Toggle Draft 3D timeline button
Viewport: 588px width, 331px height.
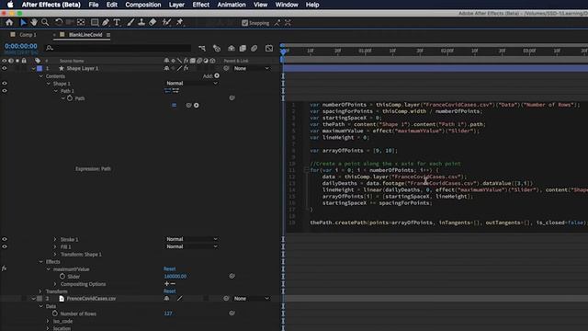click(x=217, y=48)
